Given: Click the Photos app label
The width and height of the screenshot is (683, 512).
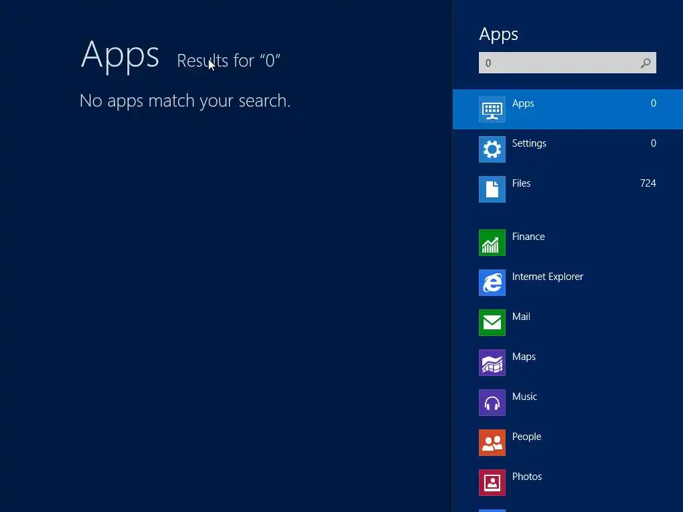Looking at the screenshot, I should (x=527, y=477).
